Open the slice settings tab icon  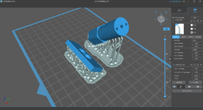tap(179, 10)
